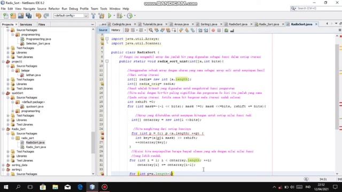The image size is (342, 192).
Task: Switch to the Radix_Sort.java editor tab
Action: 269,24
